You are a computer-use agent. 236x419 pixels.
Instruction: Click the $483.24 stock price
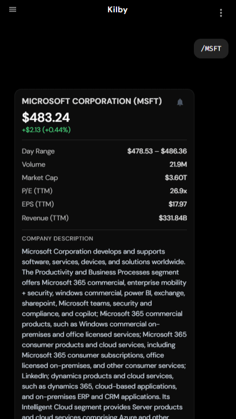46,118
